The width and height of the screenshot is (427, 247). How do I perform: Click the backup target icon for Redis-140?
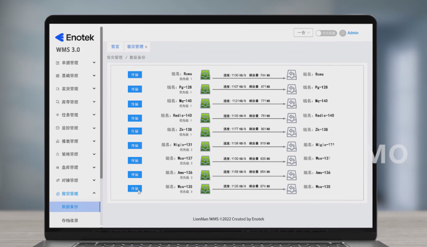pos(291,118)
